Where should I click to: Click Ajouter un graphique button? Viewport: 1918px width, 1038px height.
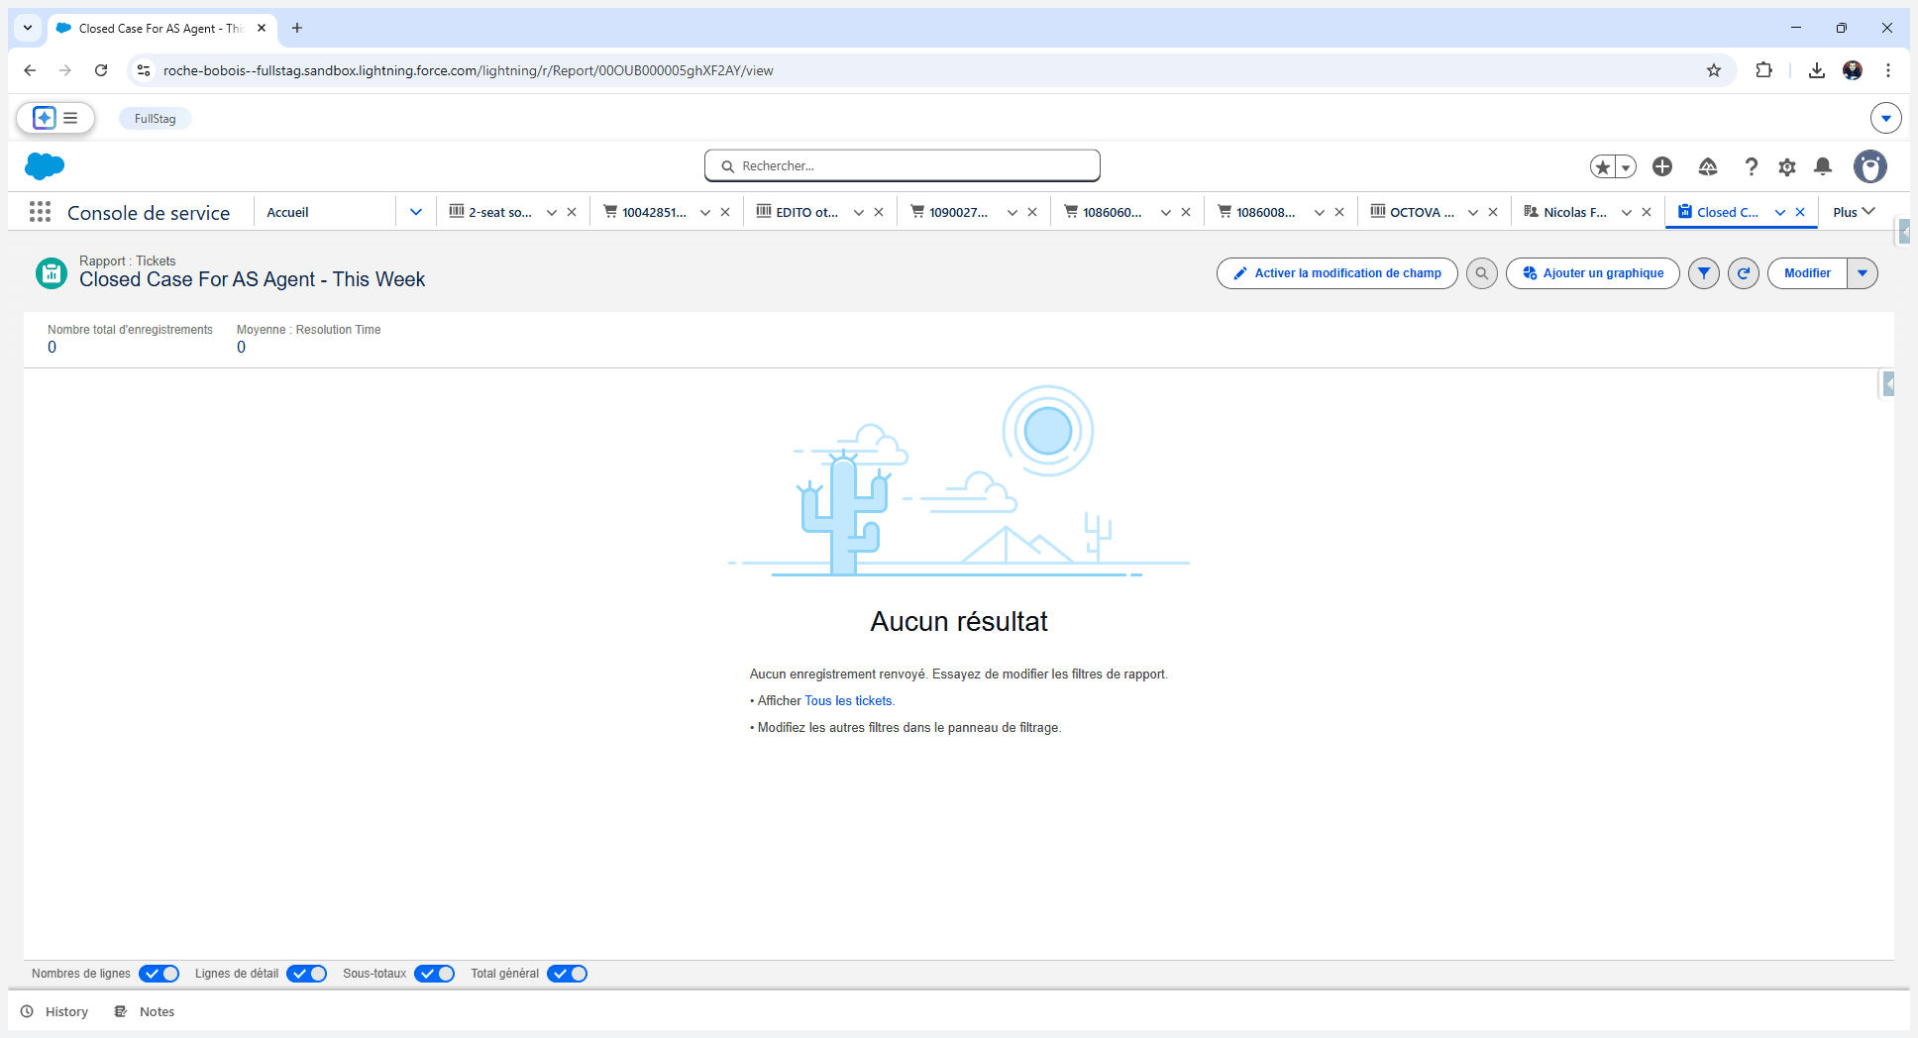1593,273
